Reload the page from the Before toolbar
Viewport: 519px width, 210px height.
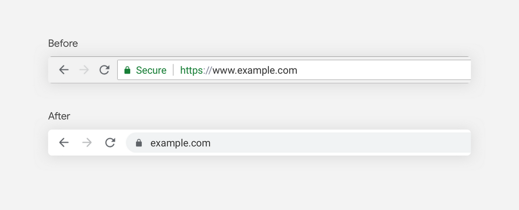[x=104, y=70]
